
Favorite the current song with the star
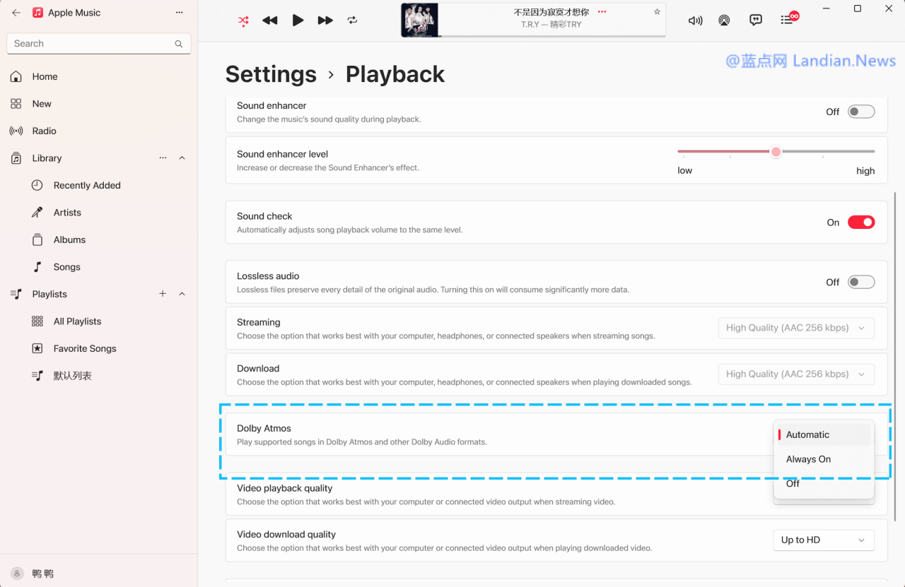[657, 12]
